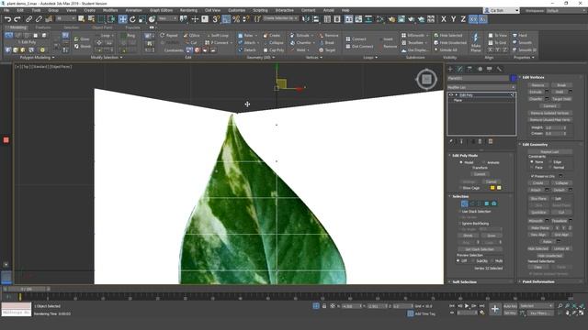The width and height of the screenshot is (588, 330).
Task: Select the Select and Scale tool
Action: pos(142,19)
